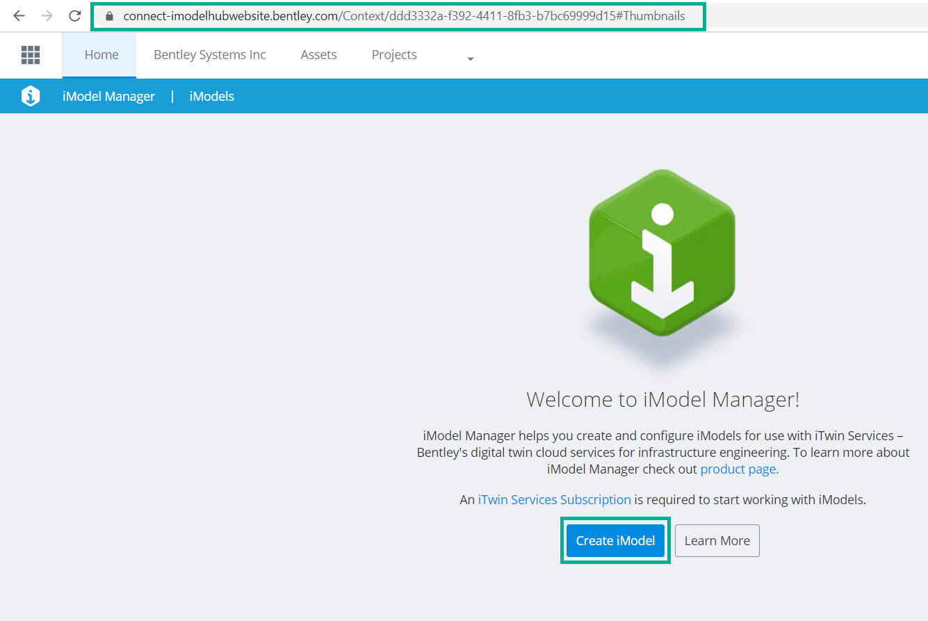Expand the navigation dropdown arrow after Projects
Screen dimensions: 928x621
point(470,58)
